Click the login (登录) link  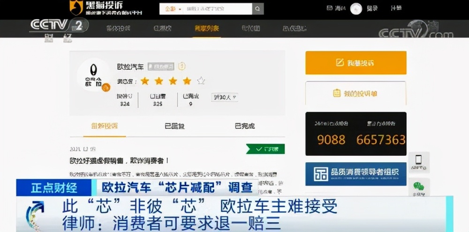372,8
